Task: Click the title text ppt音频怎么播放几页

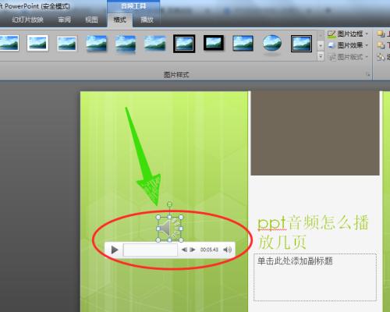Action: click(313, 232)
